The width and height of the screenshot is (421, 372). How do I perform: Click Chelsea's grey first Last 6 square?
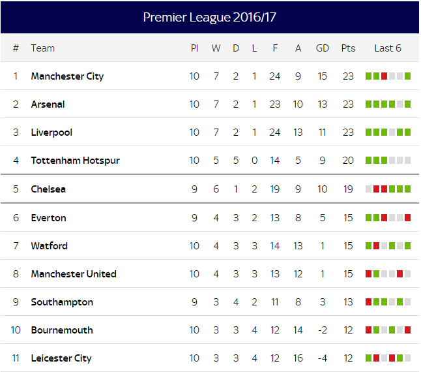[x=368, y=189]
